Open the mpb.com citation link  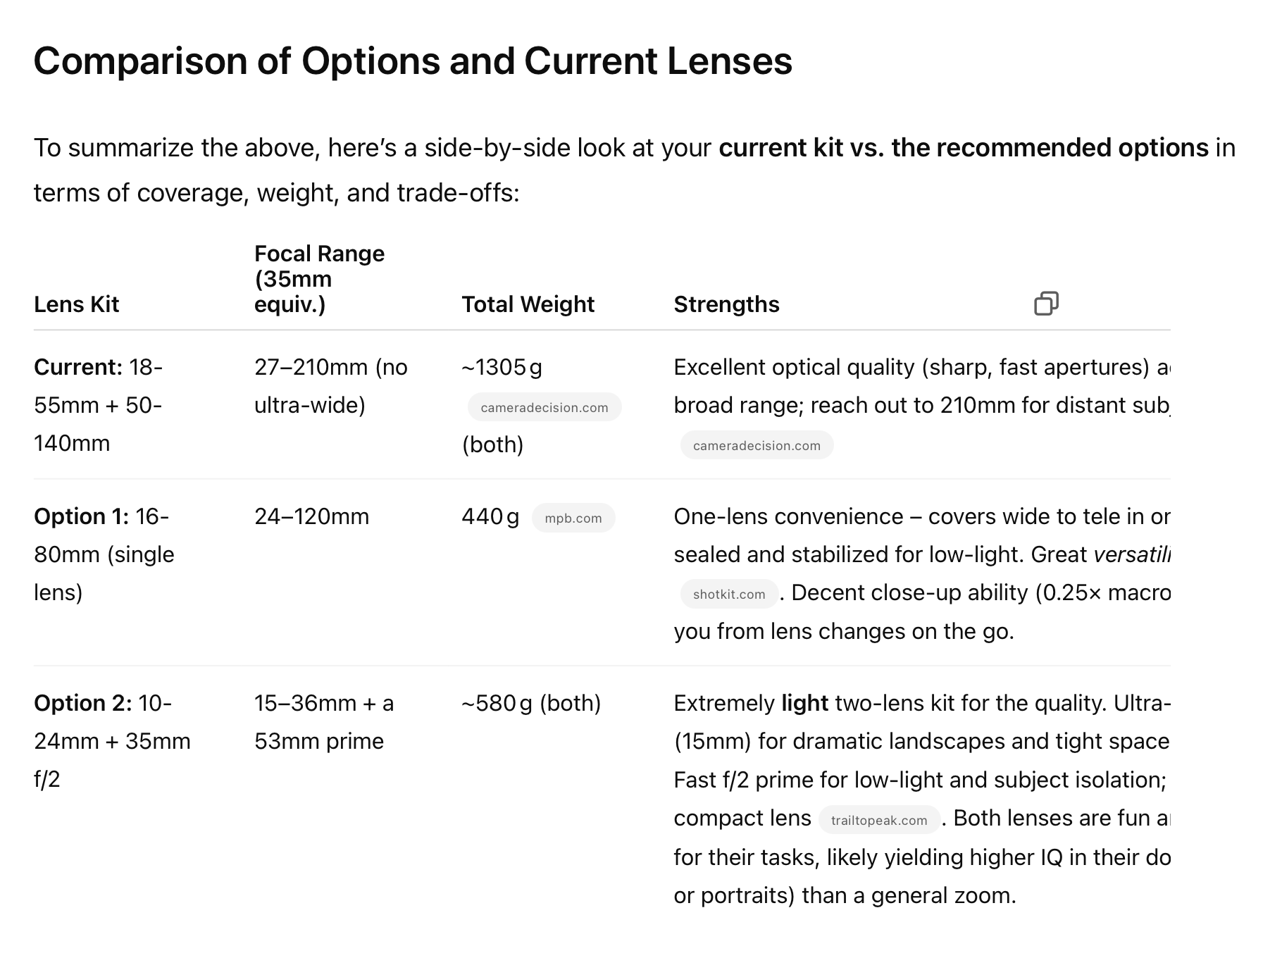pyautogui.click(x=573, y=518)
